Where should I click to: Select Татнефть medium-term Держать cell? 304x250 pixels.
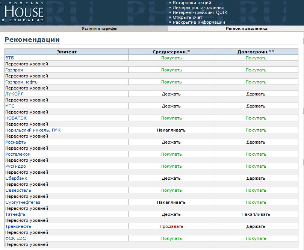point(171,214)
